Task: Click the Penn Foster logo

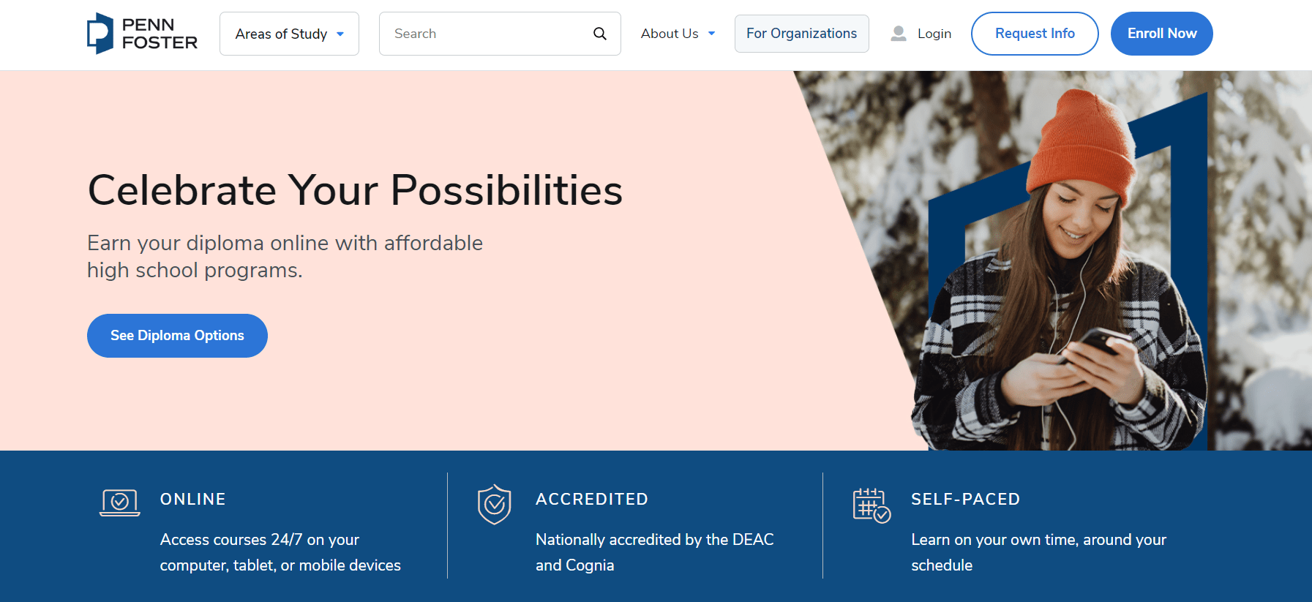Action: pos(142,34)
